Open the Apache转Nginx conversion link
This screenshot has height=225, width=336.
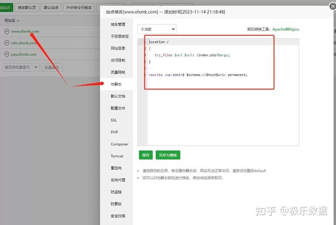tap(286, 29)
